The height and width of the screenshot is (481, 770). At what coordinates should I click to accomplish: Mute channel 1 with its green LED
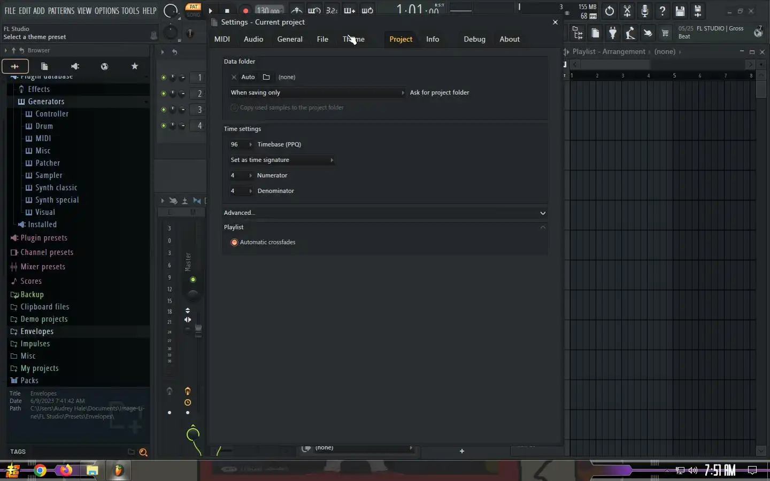pyautogui.click(x=164, y=77)
